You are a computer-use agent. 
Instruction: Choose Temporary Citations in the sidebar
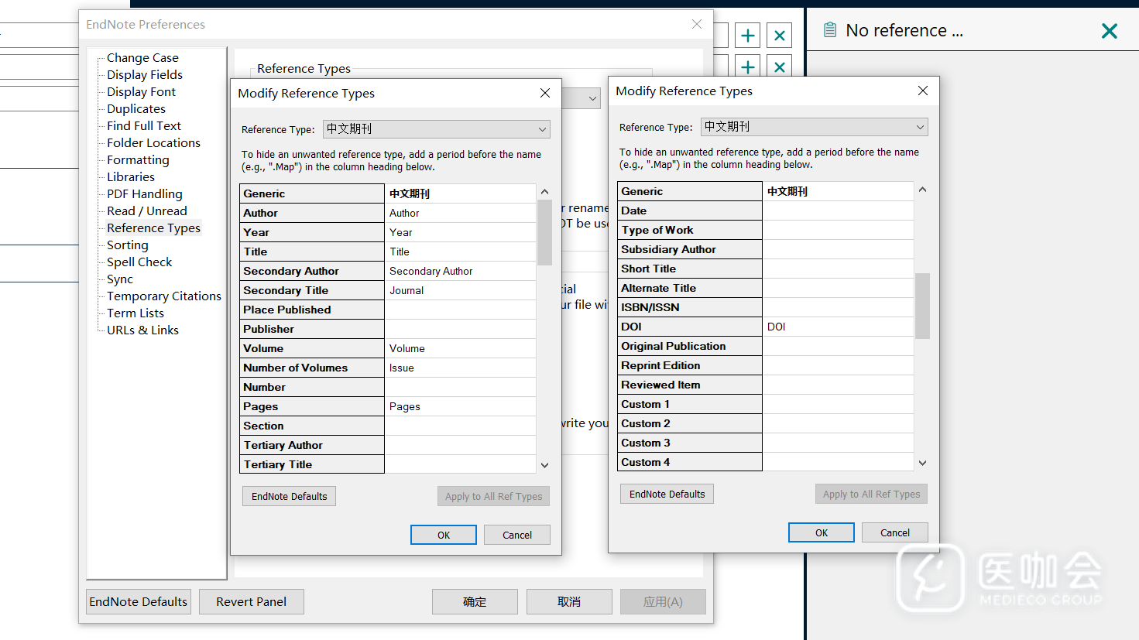point(163,296)
